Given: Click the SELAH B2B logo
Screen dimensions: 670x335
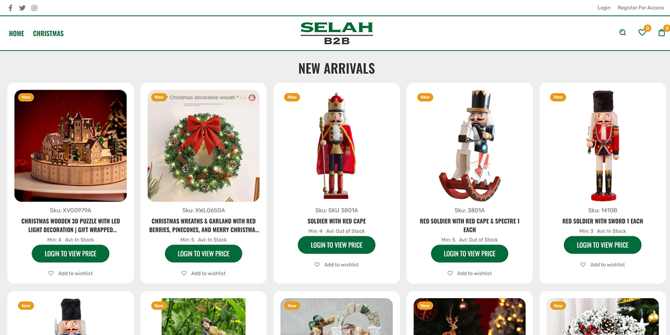Looking at the screenshot, I should point(337,33).
